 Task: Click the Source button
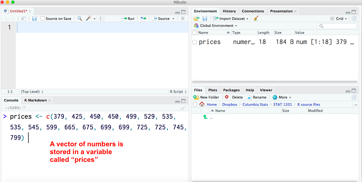pyautogui.click(x=161, y=19)
